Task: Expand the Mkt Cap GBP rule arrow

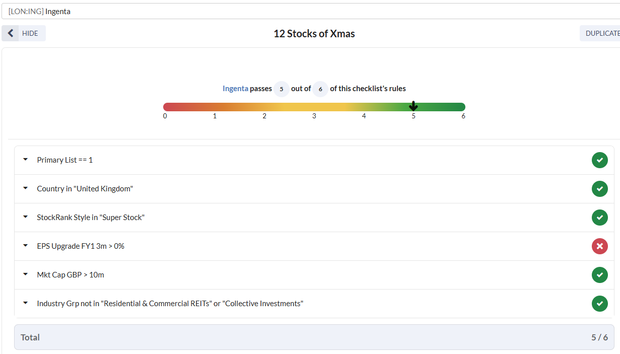Action: pos(26,274)
